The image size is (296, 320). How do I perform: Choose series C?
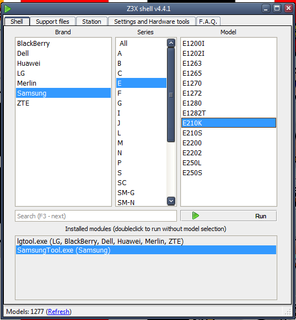click(141, 74)
